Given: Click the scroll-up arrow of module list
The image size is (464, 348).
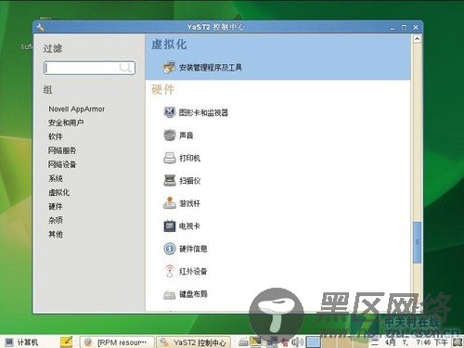Looking at the screenshot, I should tap(417, 39).
